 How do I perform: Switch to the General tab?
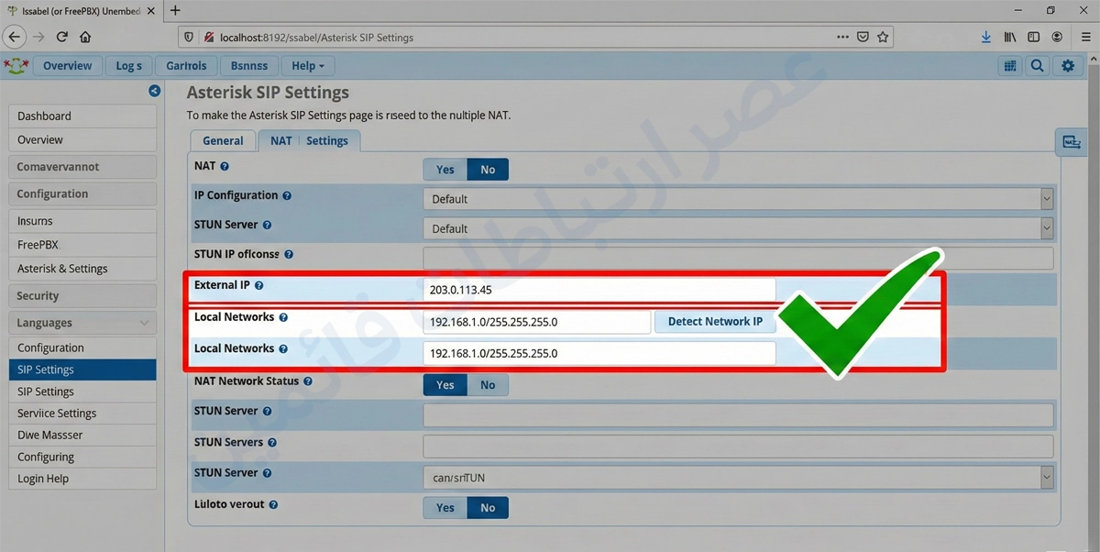[223, 141]
